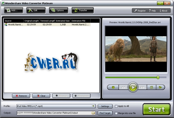Expand the Profile format dropdown
The image size is (174, 118).
93,106
